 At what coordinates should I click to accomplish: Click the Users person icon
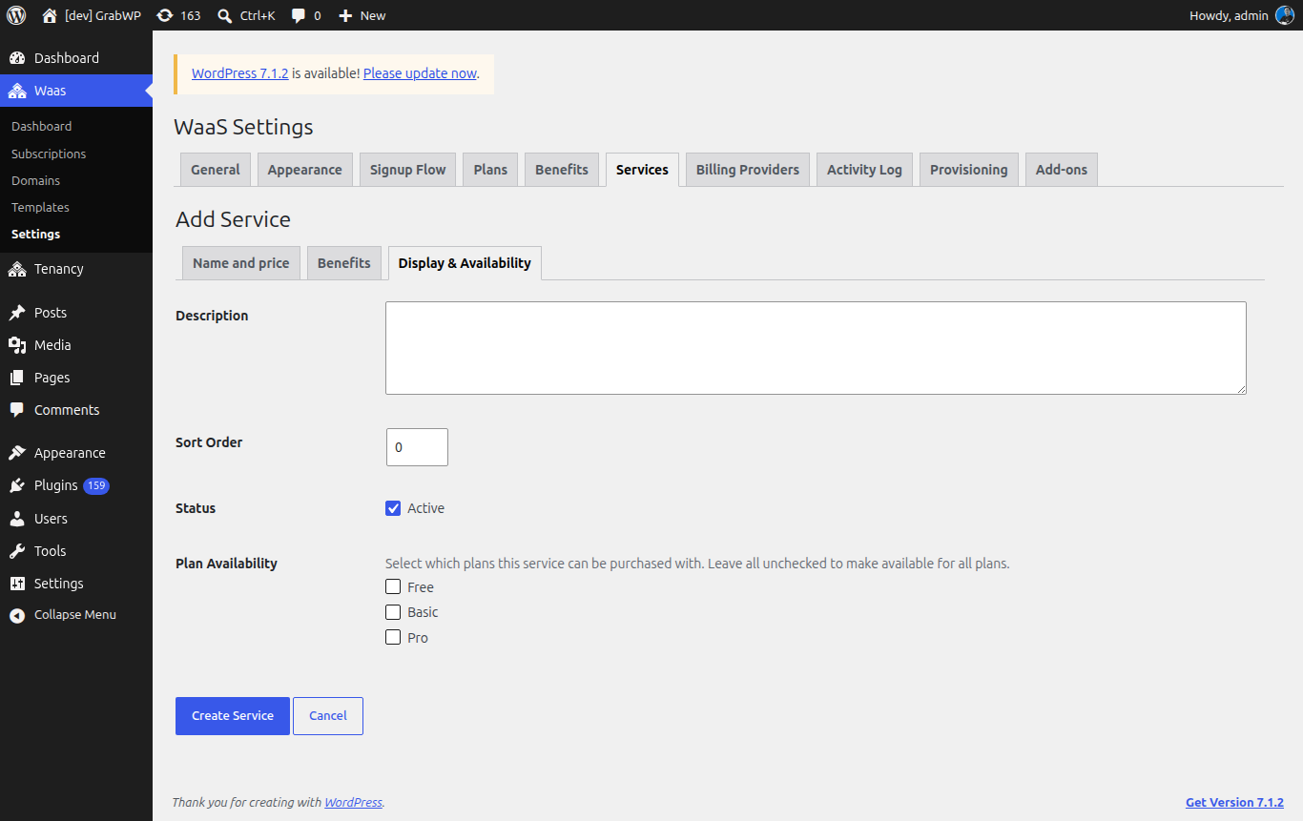click(17, 519)
